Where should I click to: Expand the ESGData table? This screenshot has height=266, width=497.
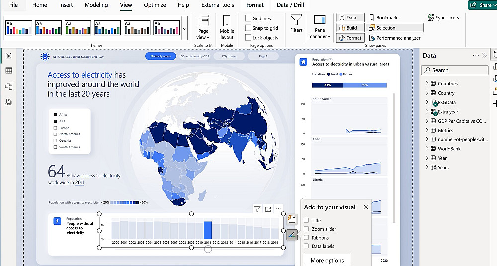click(427, 102)
